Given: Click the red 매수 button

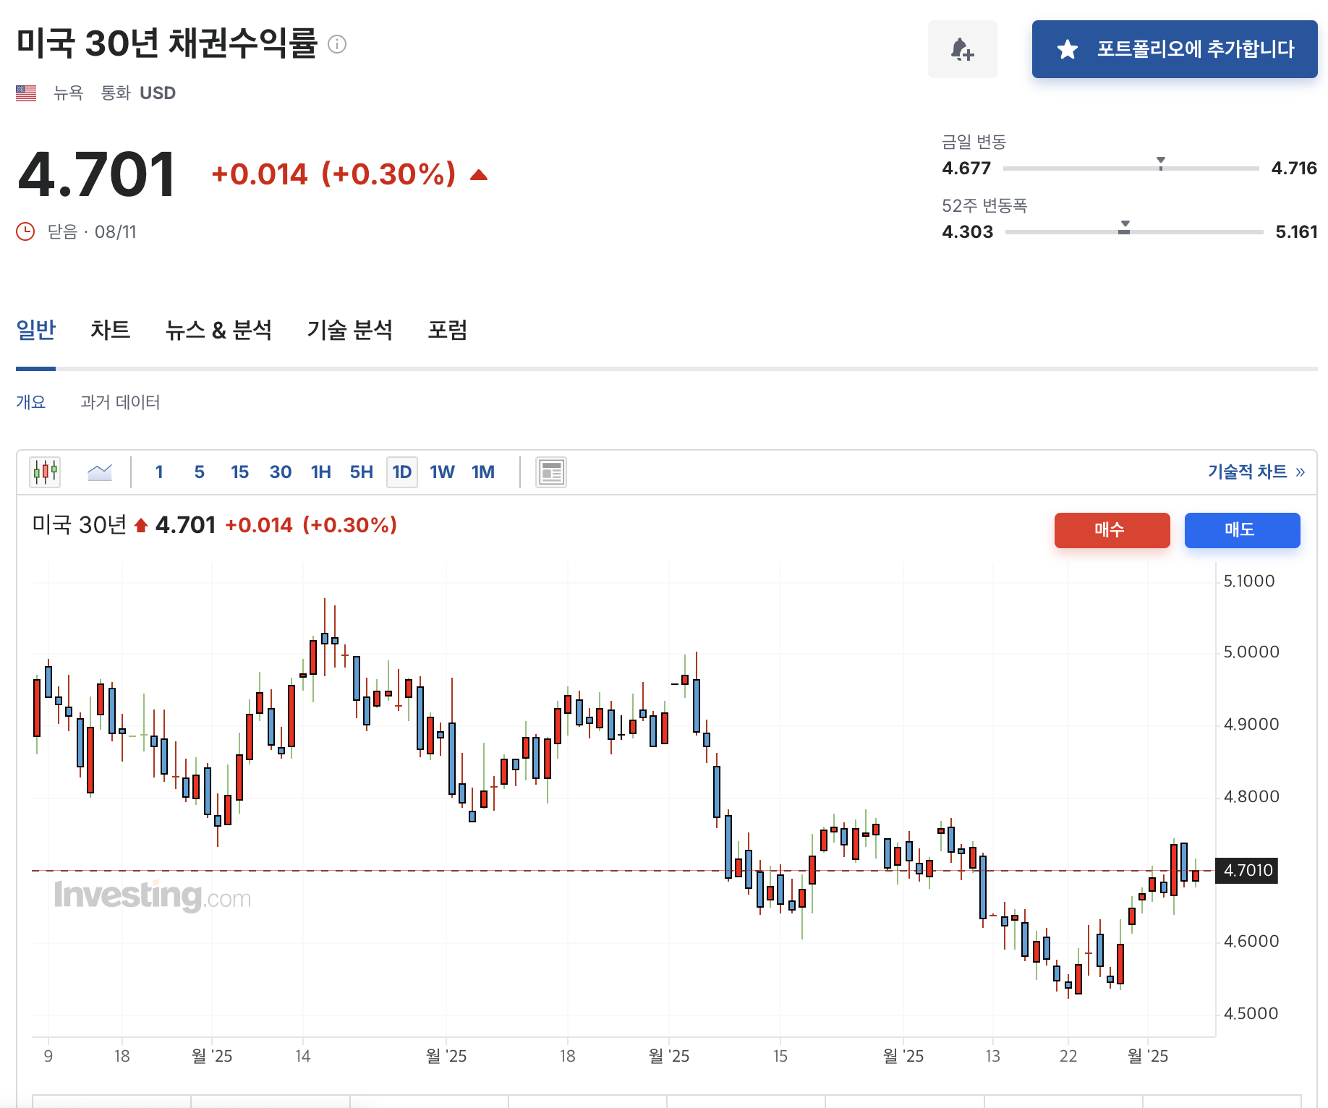Looking at the screenshot, I should tap(1112, 530).
